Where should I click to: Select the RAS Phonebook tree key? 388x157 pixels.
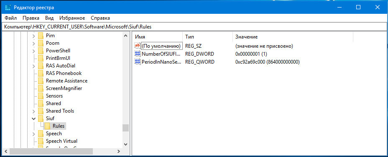tap(64, 73)
